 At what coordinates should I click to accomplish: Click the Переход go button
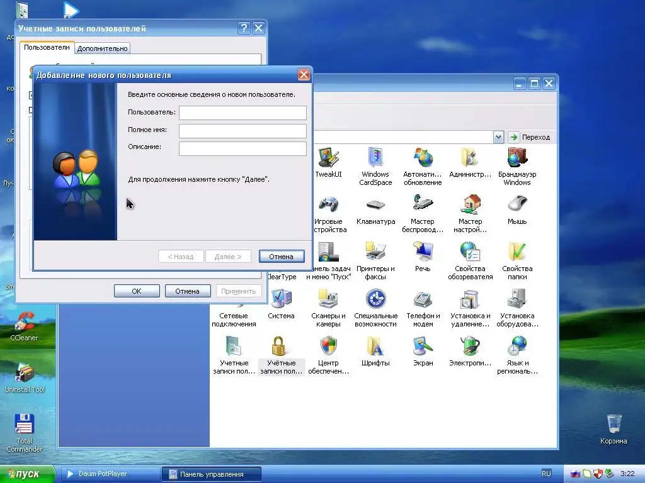(530, 136)
